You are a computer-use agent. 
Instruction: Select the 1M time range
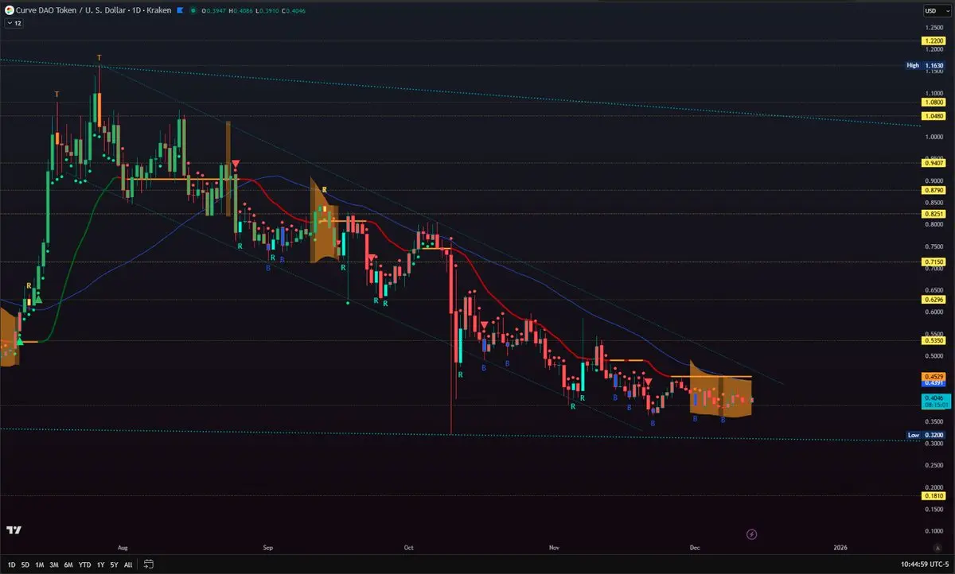39,564
